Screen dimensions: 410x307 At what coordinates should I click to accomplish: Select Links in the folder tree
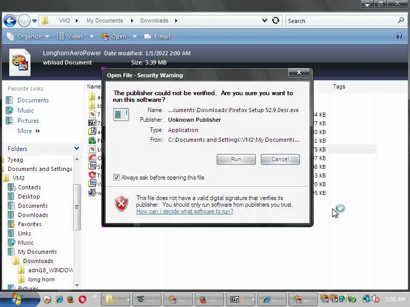click(24, 233)
